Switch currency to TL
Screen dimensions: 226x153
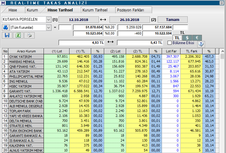pos(177,38)
